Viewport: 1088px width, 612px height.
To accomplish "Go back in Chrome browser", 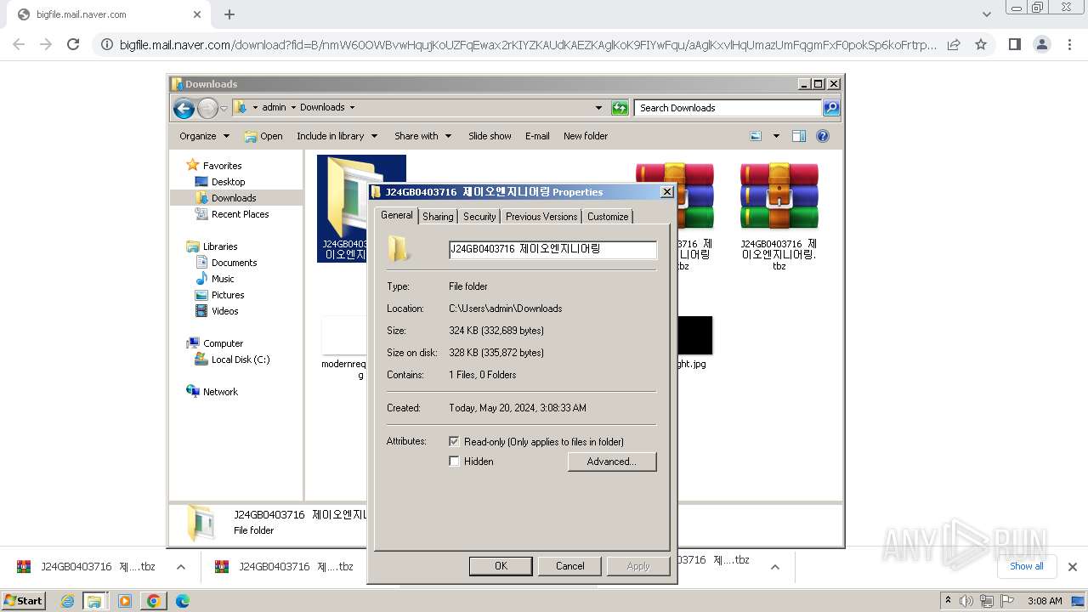I will pos(19,44).
